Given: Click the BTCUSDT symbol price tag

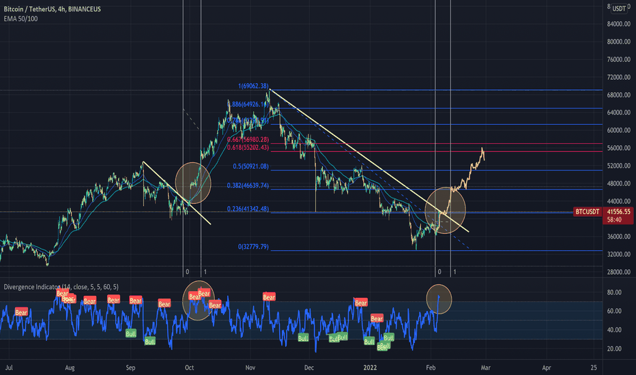Looking at the screenshot, I should 587,211.
